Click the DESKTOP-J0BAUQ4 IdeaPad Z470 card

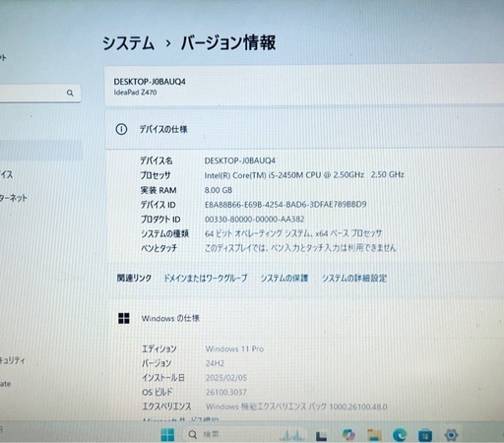[304, 87]
